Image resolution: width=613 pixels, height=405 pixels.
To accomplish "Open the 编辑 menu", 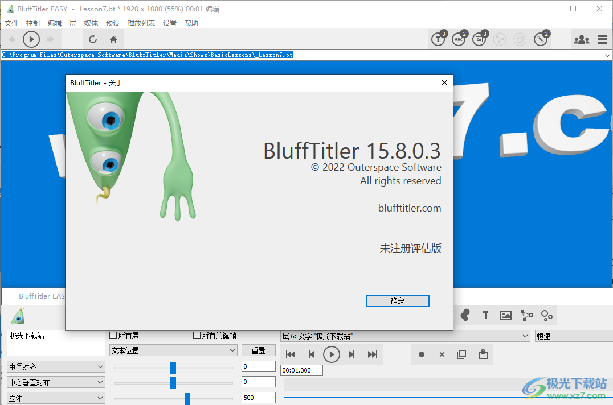I will [x=55, y=23].
